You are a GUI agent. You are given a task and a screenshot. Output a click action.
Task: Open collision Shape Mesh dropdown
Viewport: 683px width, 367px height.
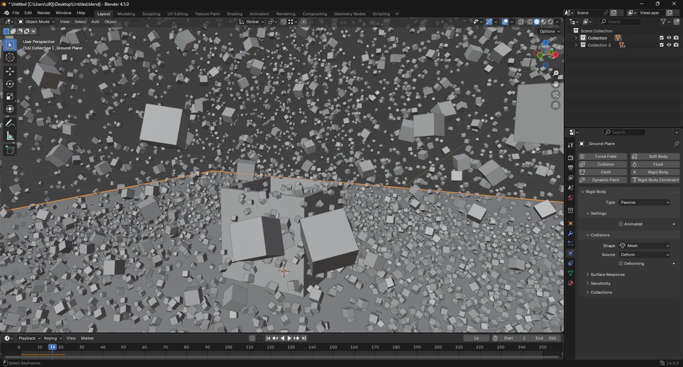tap(644, 246)
